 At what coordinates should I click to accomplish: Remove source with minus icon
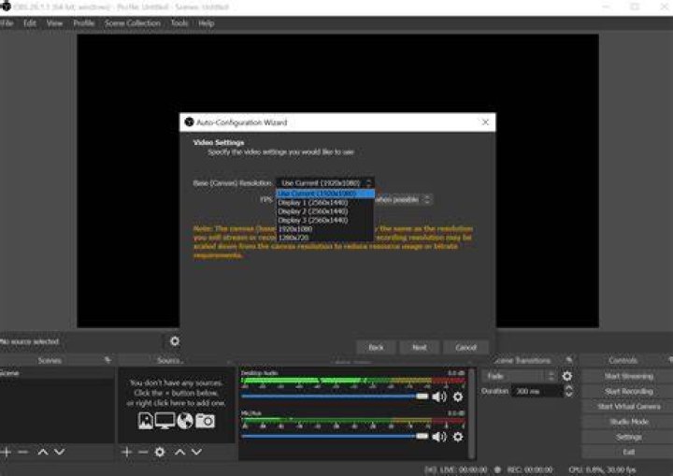[143, 452]
